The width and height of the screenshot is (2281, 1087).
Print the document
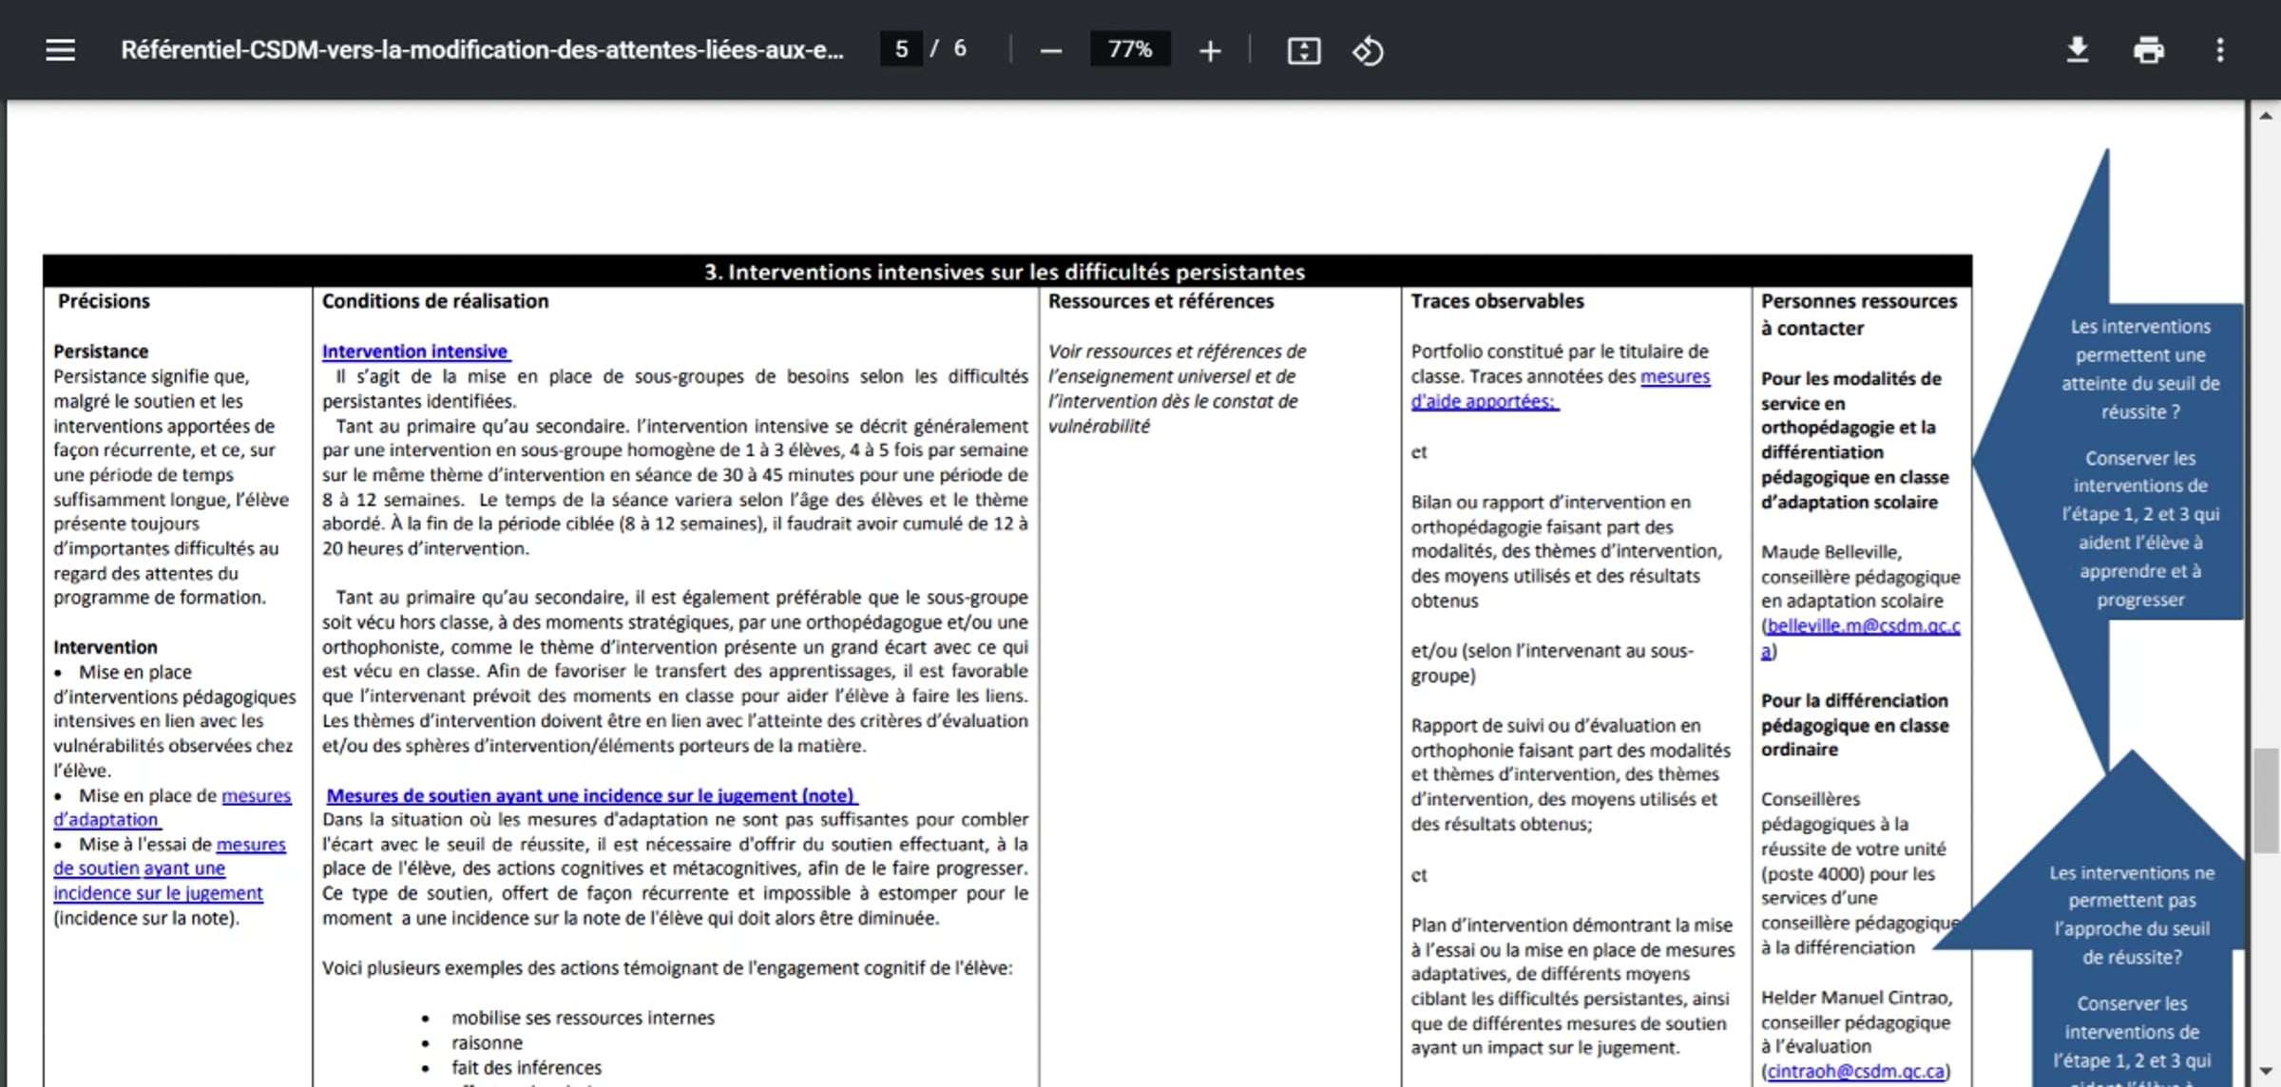(2148, 49)
